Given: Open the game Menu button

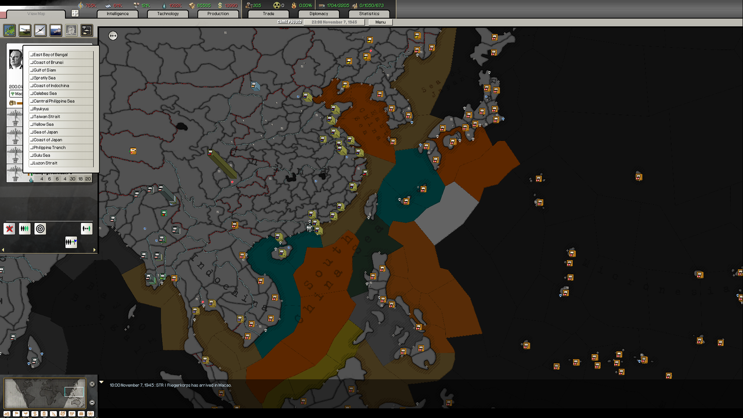Looking at the screenshot, I should [x=381, y=21].
